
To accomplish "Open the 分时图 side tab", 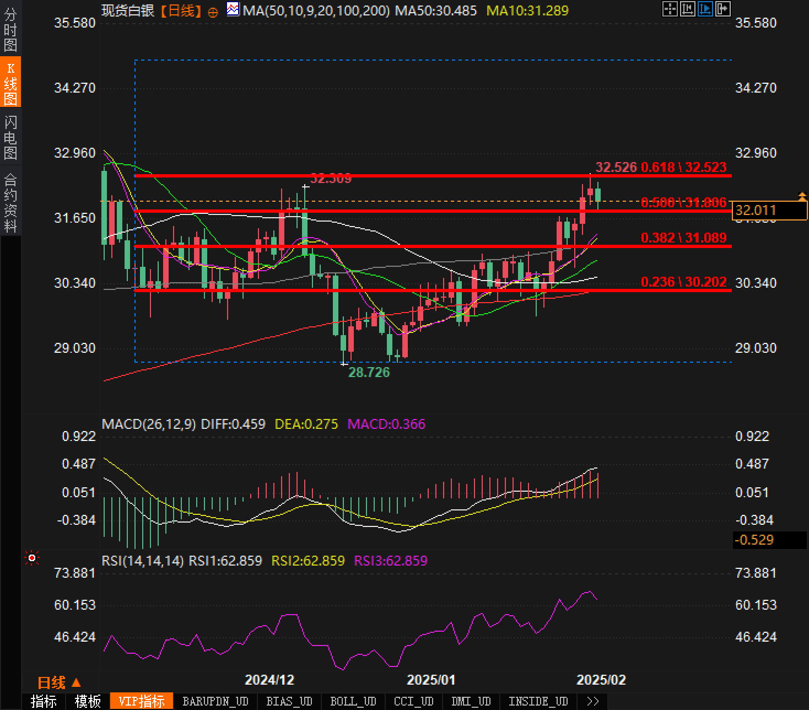I will click(x=10, y=29).
